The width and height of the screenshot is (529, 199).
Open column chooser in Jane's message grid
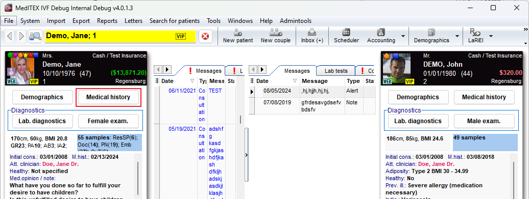click(157, 81)
